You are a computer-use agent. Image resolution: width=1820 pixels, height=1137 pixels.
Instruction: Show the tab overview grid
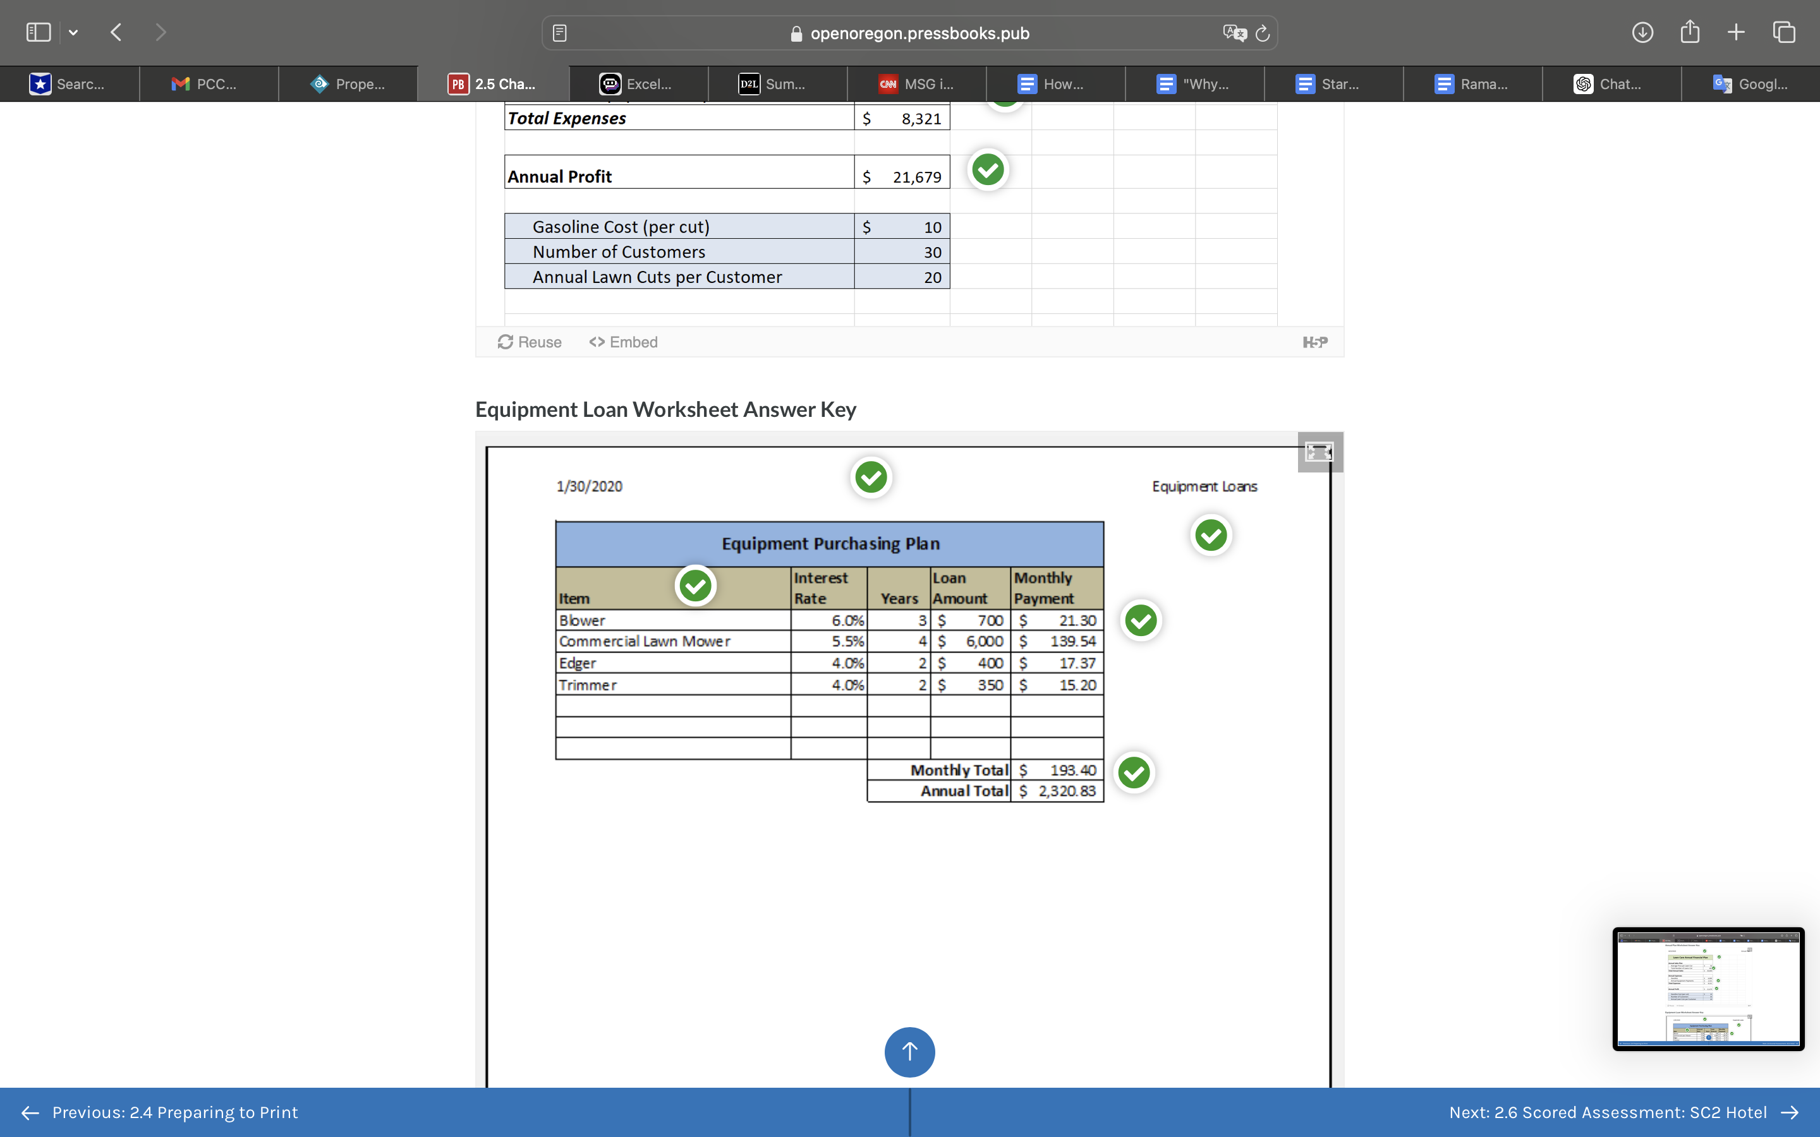pos(1783,32)
